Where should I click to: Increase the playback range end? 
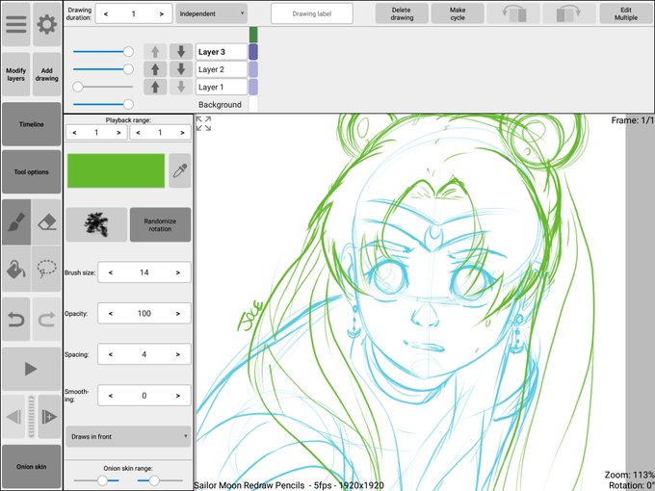(183, 132)
